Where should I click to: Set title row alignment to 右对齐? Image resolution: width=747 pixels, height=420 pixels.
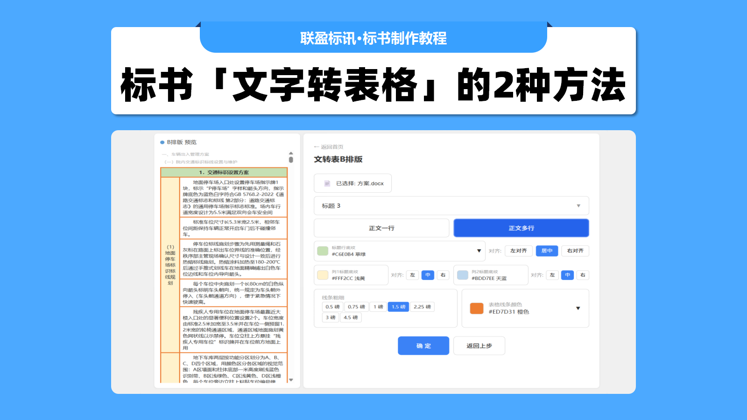click(575, 251)
